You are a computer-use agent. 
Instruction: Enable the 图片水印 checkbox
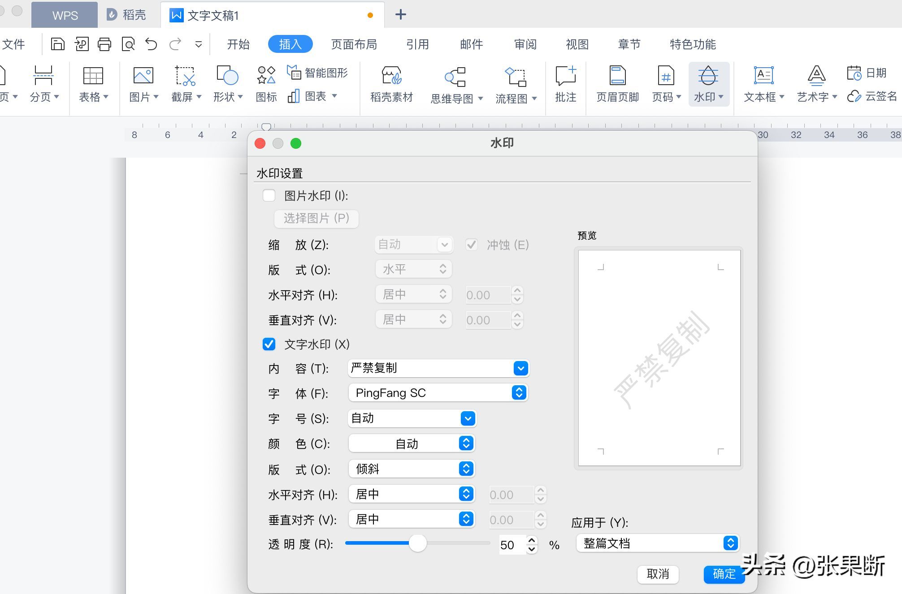269,195
